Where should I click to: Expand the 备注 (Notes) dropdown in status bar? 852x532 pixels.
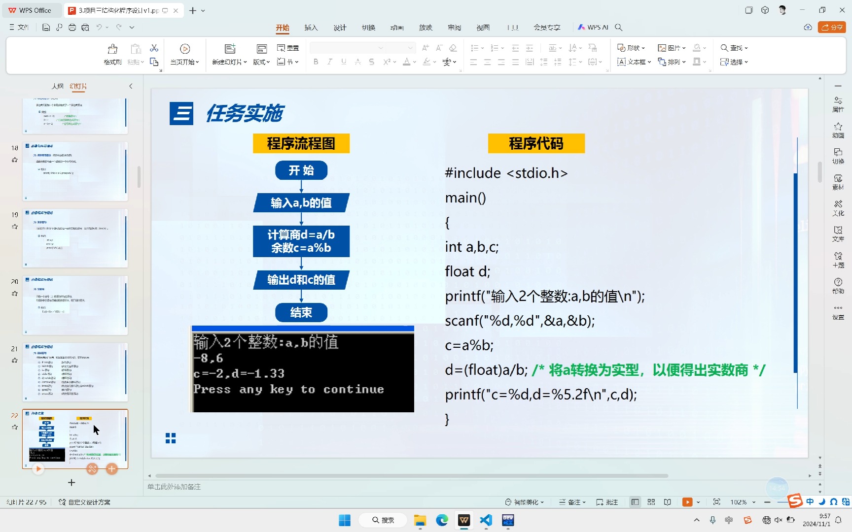pyautogui.click(x=584, y=501)
